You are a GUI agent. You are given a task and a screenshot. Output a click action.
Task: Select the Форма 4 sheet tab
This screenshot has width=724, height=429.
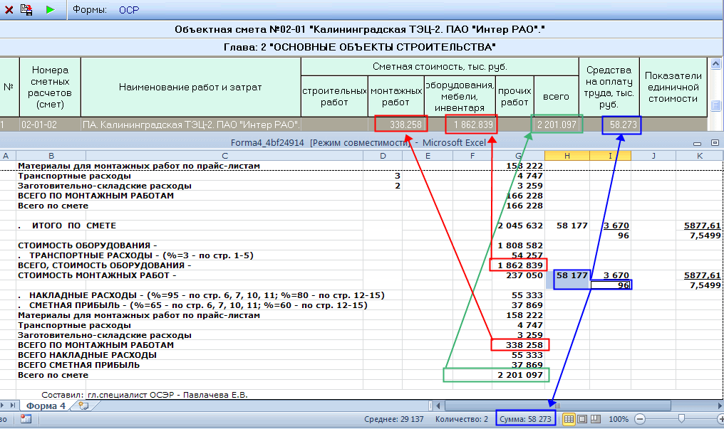tap(45, 406)
